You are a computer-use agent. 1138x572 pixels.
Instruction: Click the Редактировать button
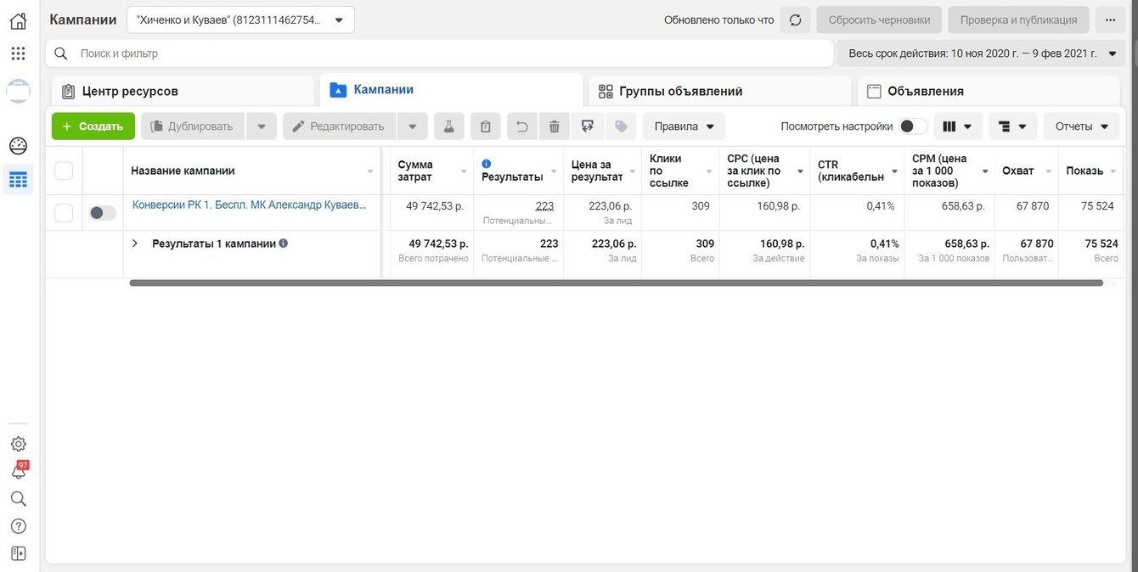[339, 126]
